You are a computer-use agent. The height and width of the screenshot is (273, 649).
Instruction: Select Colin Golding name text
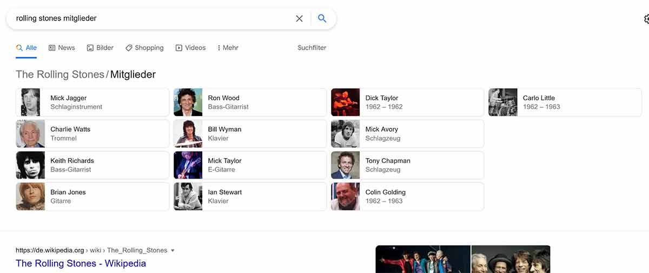(386, 192)
